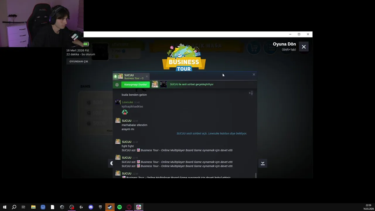This screenshot has width=375, height=211.
Task: Click the add friend to chat icon
Action: click(251, 93)
